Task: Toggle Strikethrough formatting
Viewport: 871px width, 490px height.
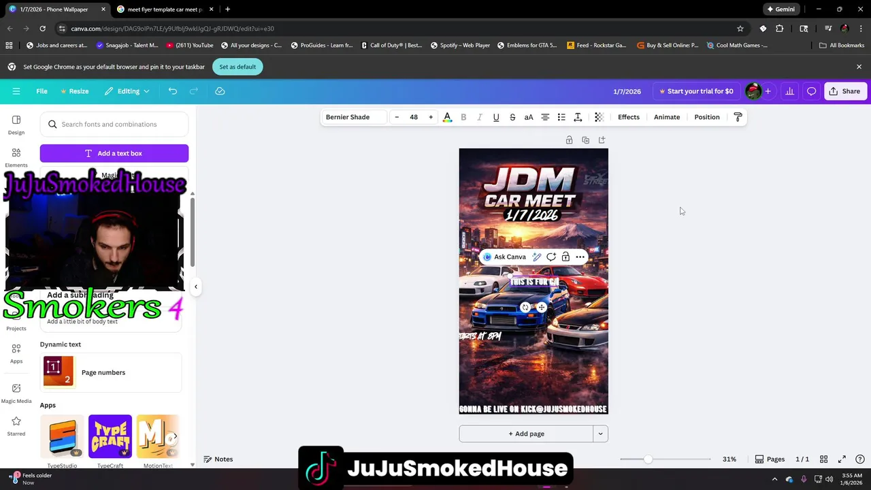Action: point(512,117)
